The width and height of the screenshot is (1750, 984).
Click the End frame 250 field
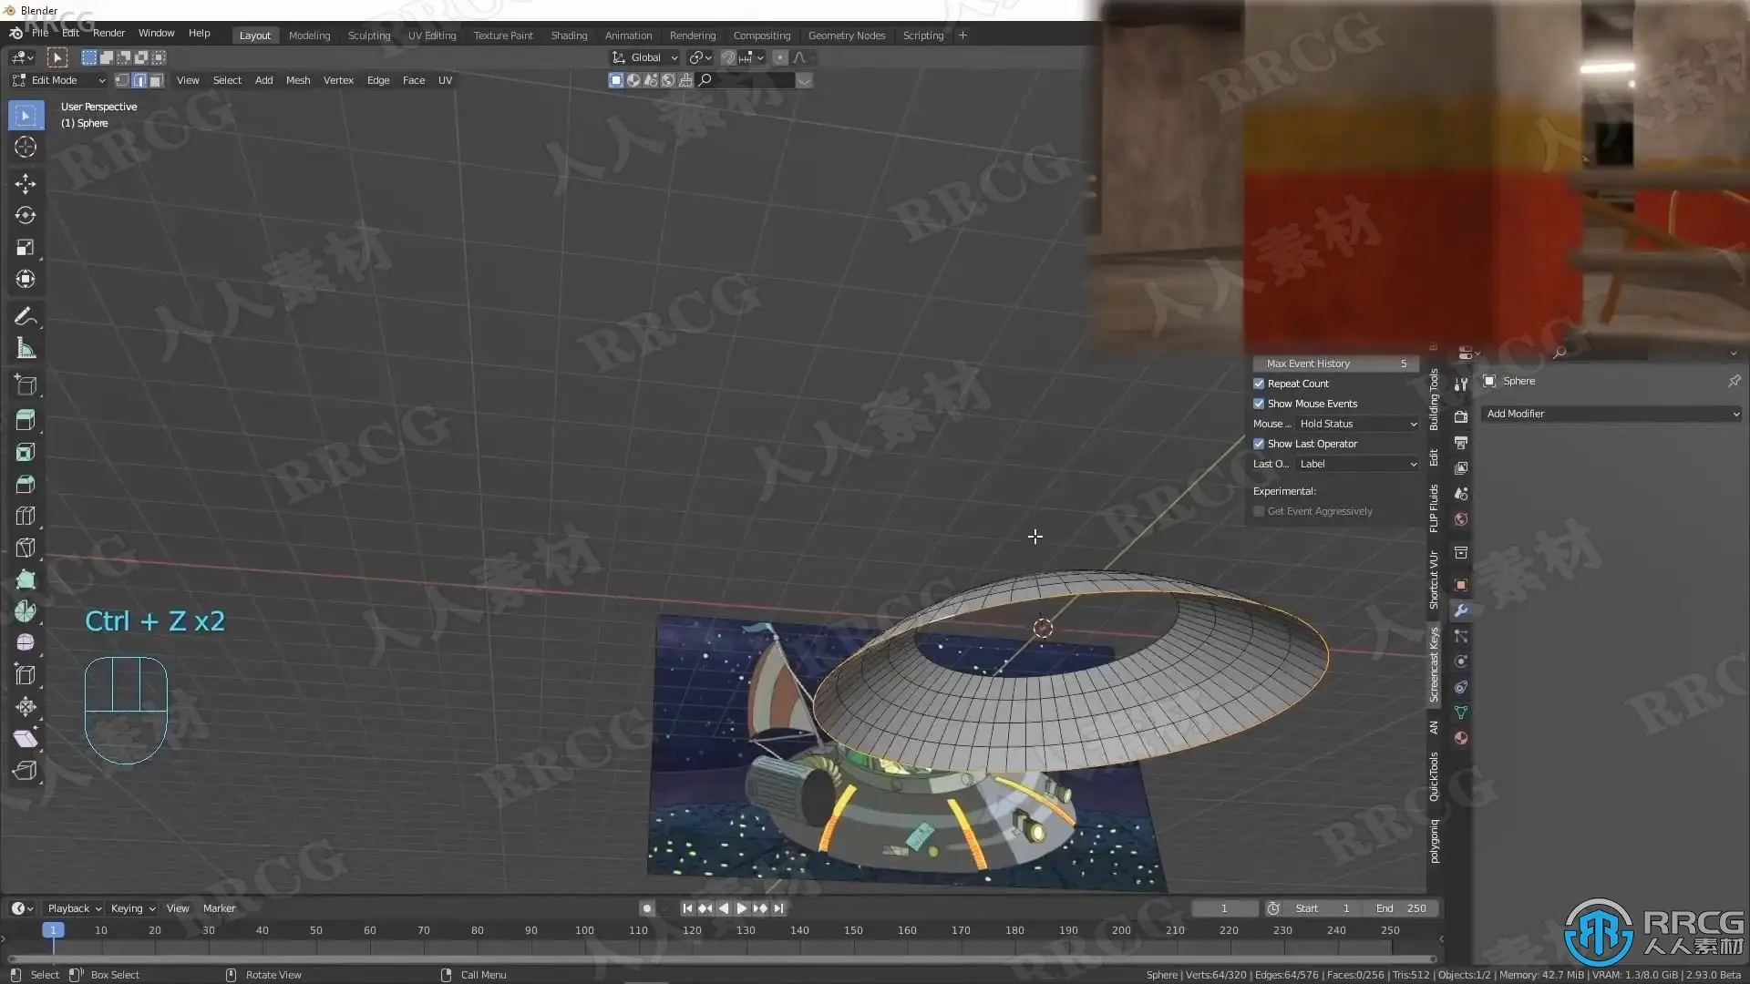[x=1402, y=908]
